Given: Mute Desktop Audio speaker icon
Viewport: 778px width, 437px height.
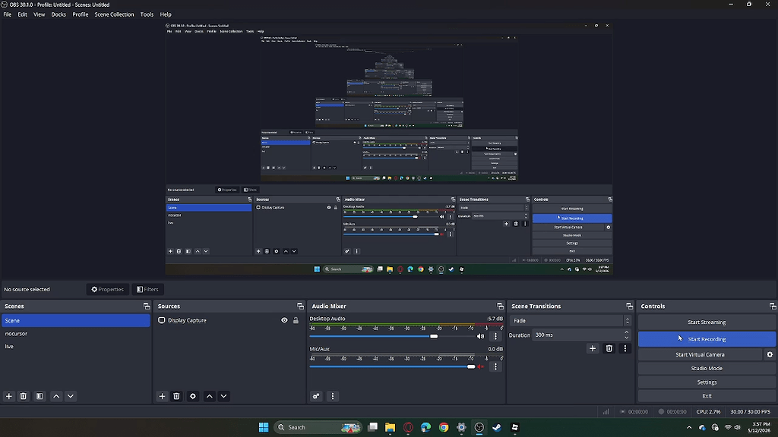Looking at the screenshot, I should (480, 336).
